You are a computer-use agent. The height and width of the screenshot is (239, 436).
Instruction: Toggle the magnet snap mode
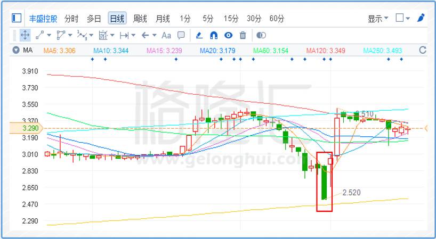pyautogui.click(x=214, y=35)
